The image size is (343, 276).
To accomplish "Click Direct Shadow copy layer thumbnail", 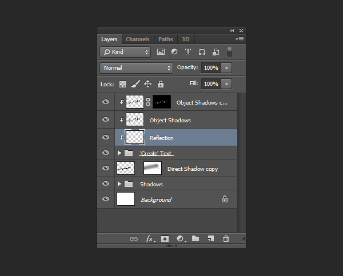I will (x=126, y=168).
